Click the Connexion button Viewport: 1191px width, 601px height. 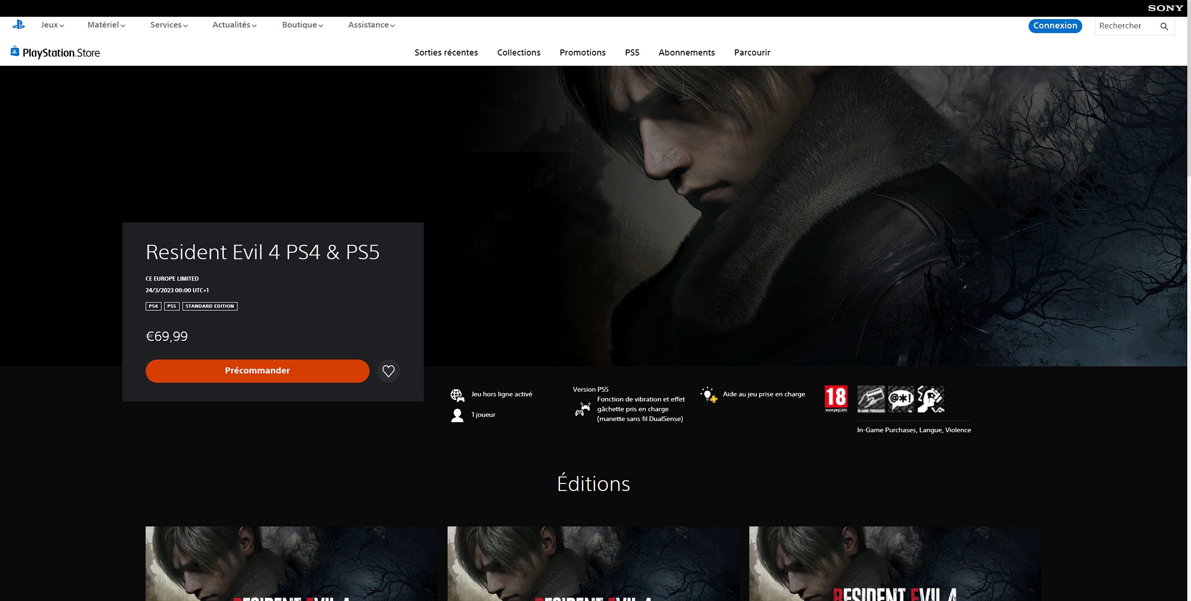[1055, 26]
